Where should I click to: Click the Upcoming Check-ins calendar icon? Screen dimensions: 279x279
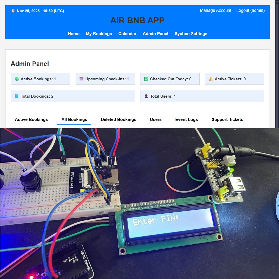pyautogui.click(x=81, y=79)
